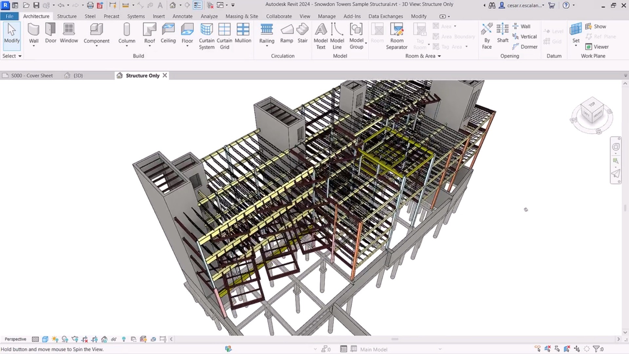This screenshot has width=629, height=354.
Task: Switch to the Architecture ribbon tab
Action: (36, 16)
